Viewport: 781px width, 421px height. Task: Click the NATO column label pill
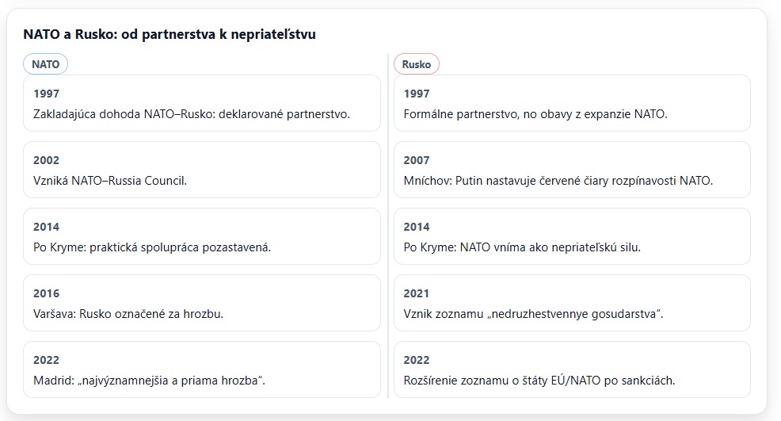point(45,64)
